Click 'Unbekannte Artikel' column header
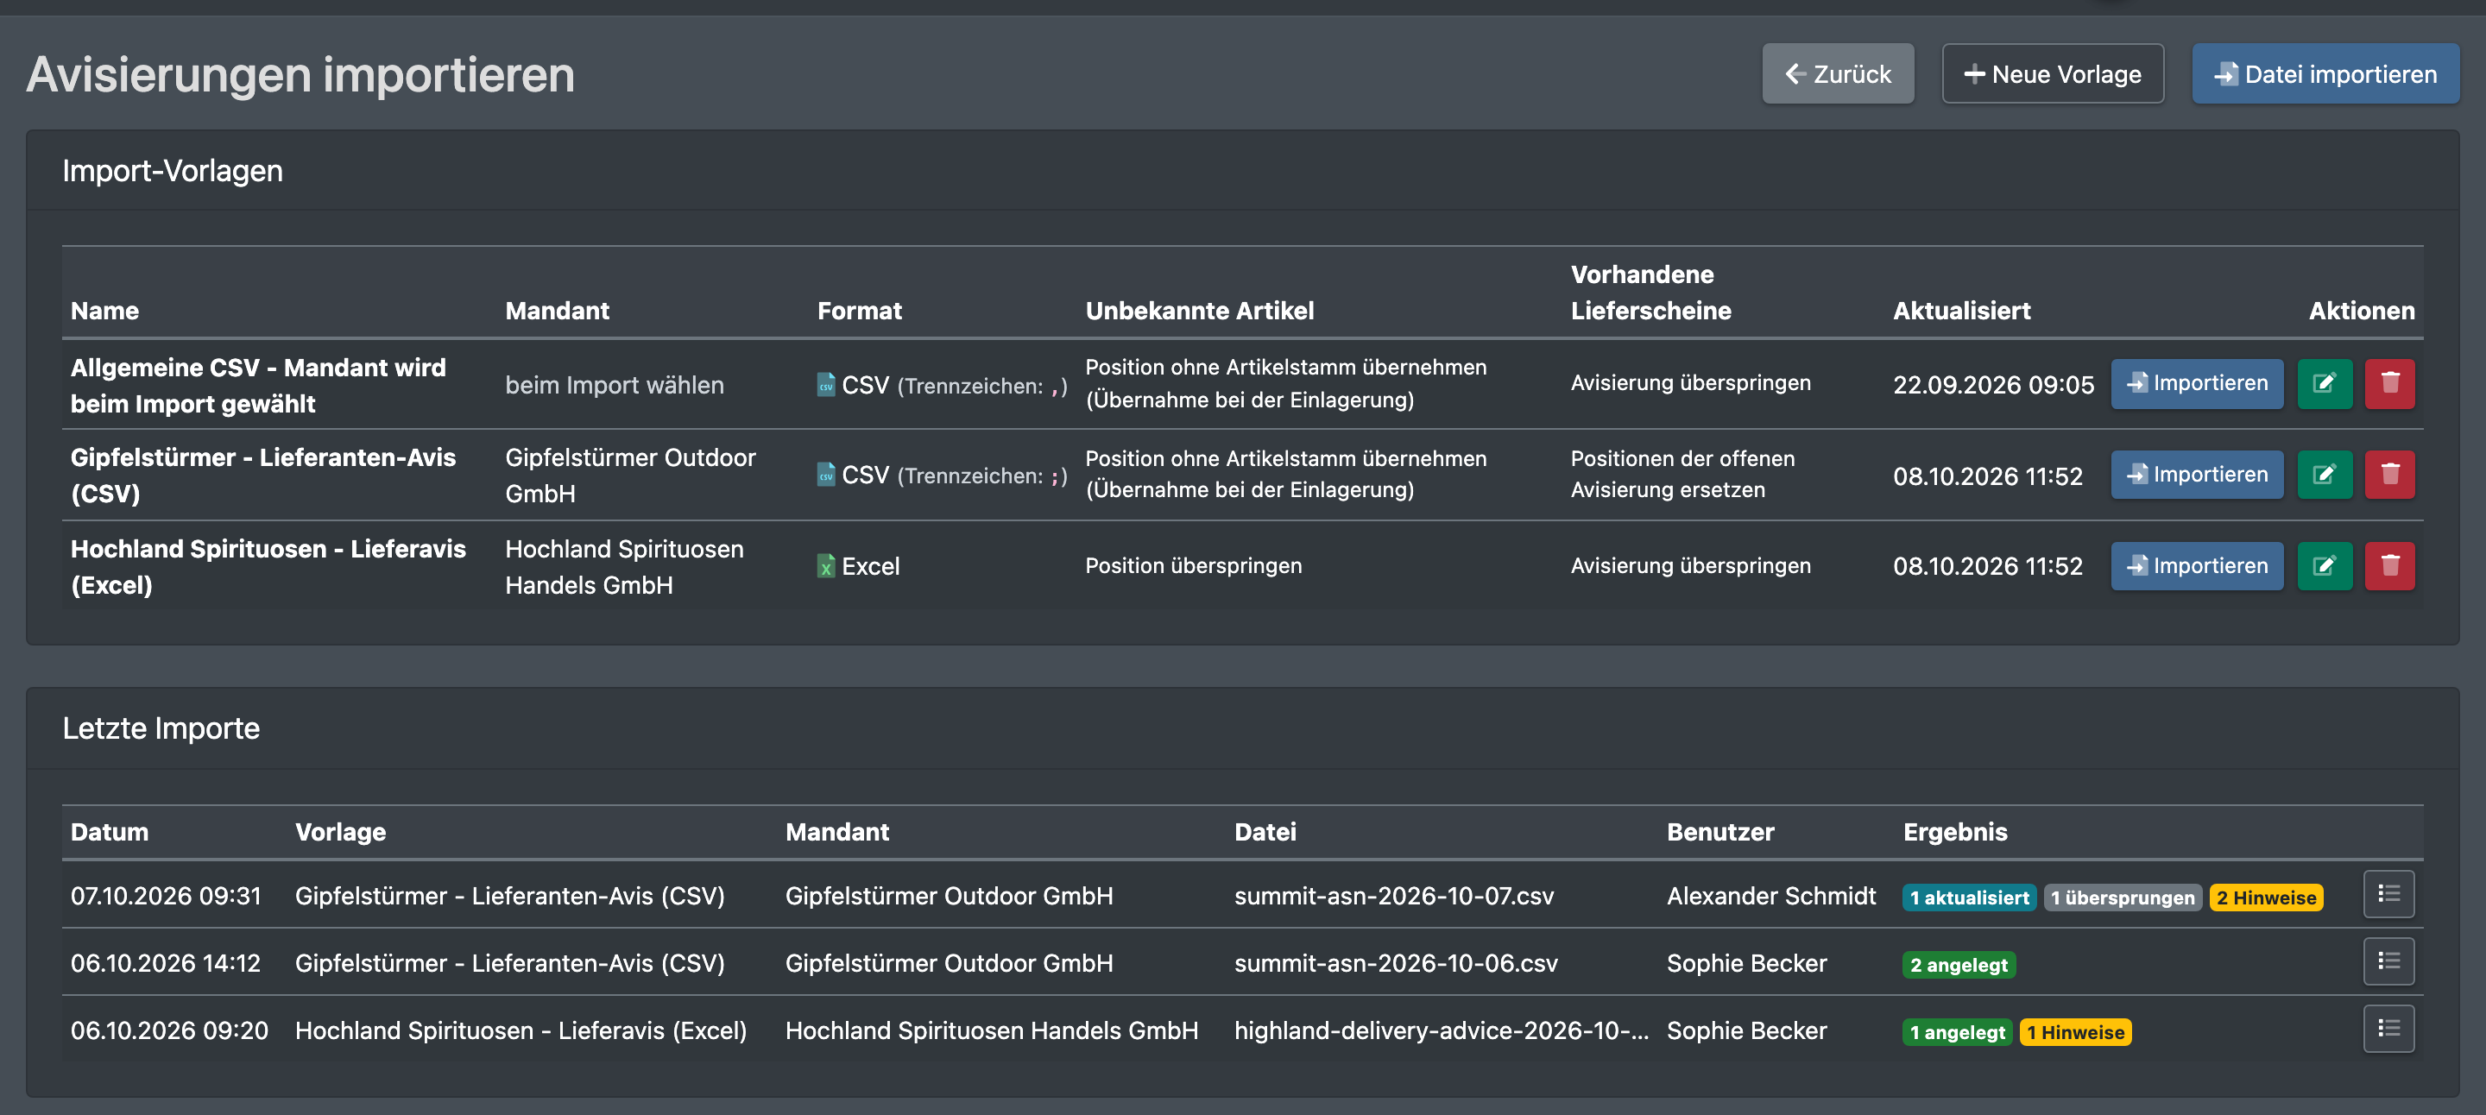Image resolution: width=2486 pixels, height=1115 pixels. 1200,311
